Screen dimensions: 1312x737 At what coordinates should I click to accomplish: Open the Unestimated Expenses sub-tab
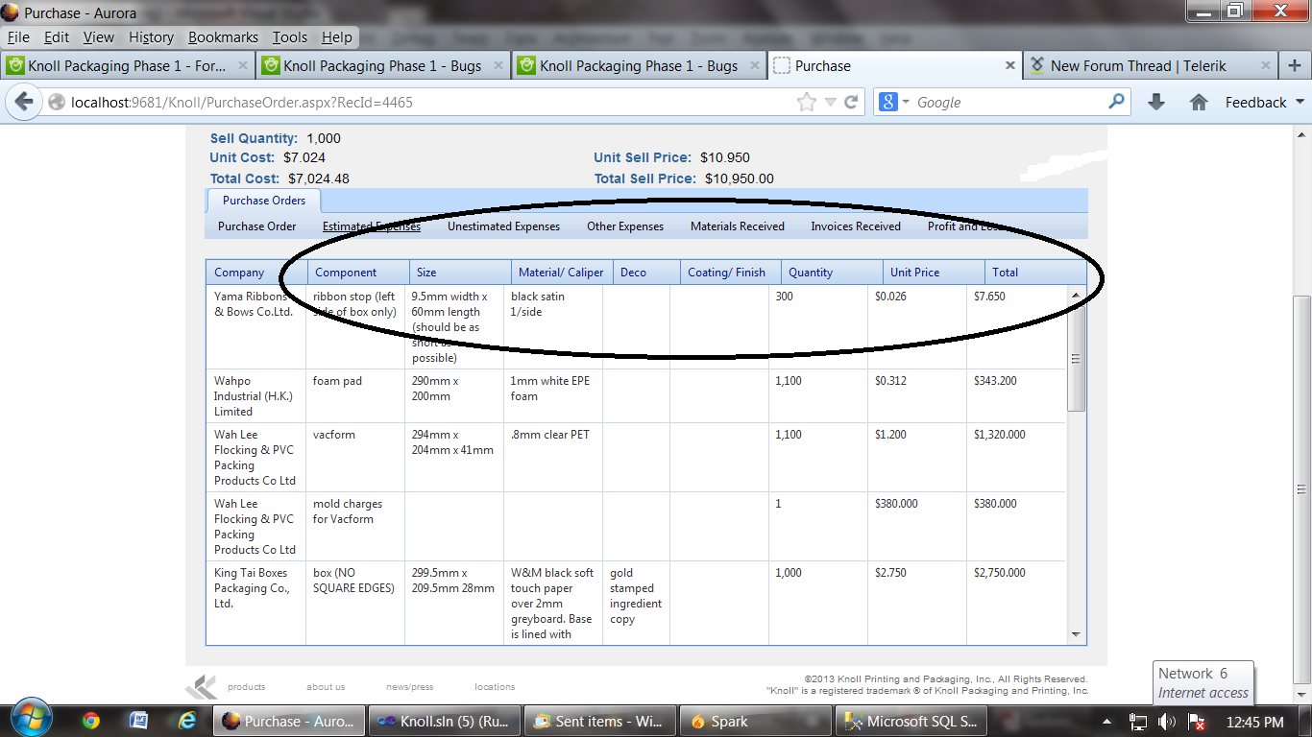503,226
